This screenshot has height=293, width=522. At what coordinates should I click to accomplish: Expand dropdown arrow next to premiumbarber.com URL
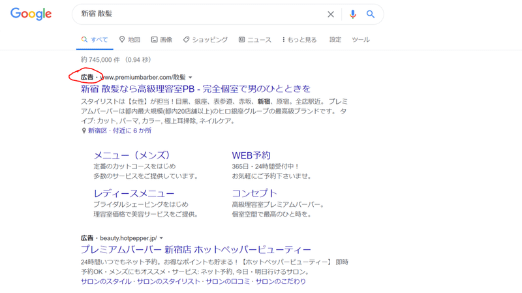(191, 78)
